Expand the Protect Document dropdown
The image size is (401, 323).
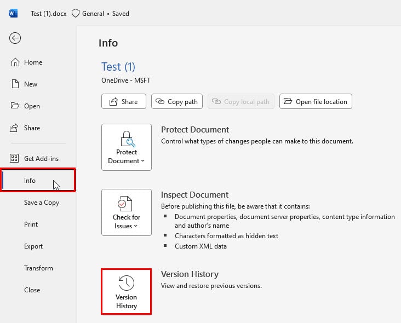coord(126,147)
